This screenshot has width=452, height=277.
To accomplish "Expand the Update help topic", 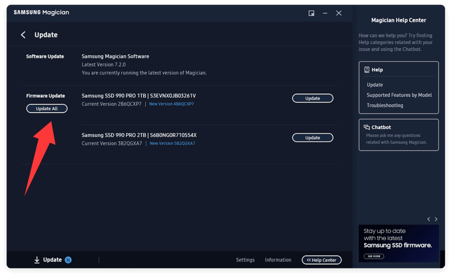I will pyautogui.click(x=374, y=84).
